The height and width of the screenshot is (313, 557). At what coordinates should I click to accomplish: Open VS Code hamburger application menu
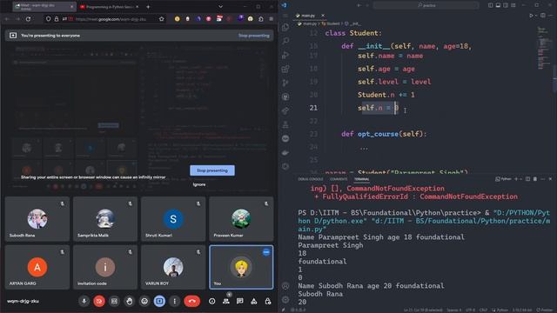tap(285, 16)
